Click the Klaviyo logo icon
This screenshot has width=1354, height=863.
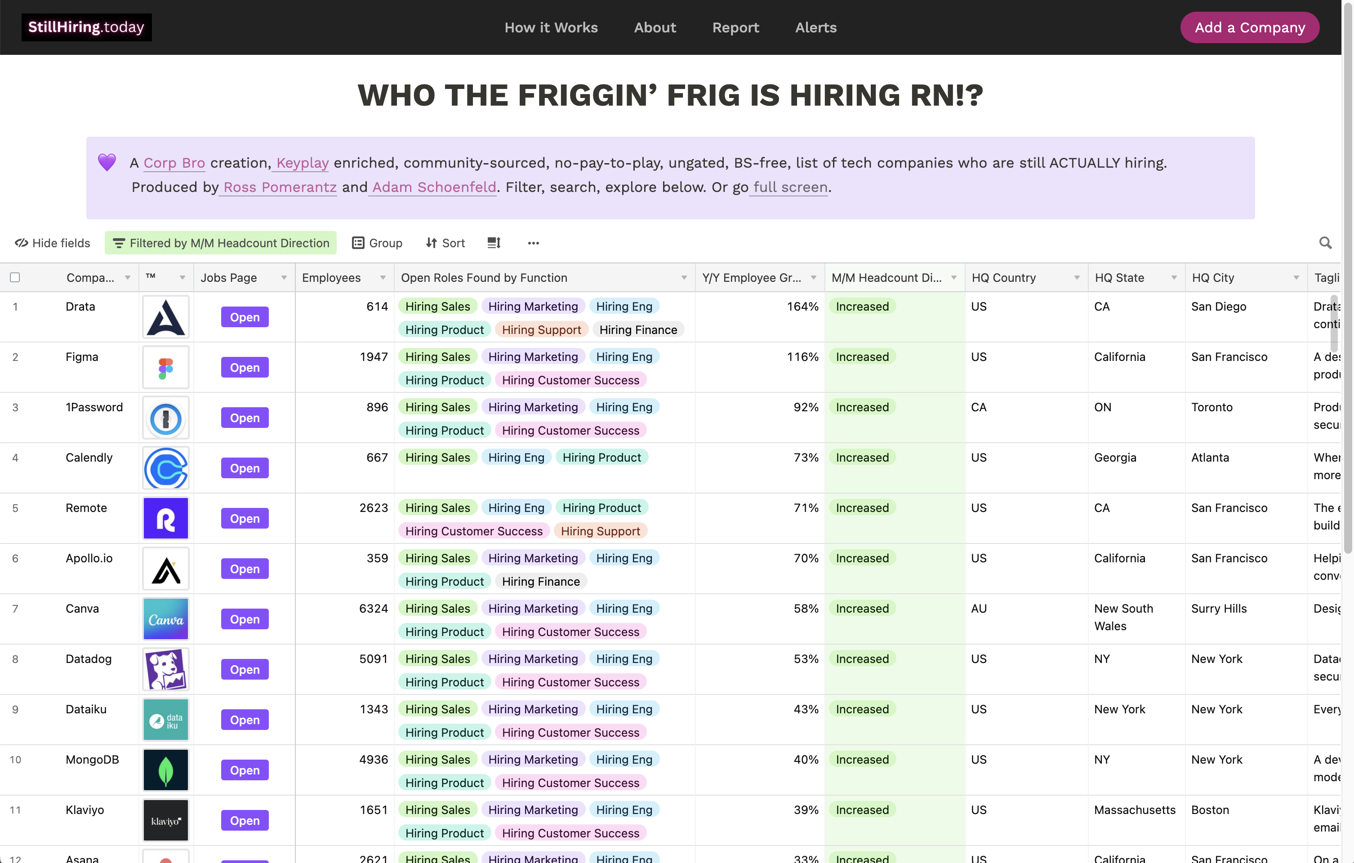pyautogui.click(x=166, y=821)
